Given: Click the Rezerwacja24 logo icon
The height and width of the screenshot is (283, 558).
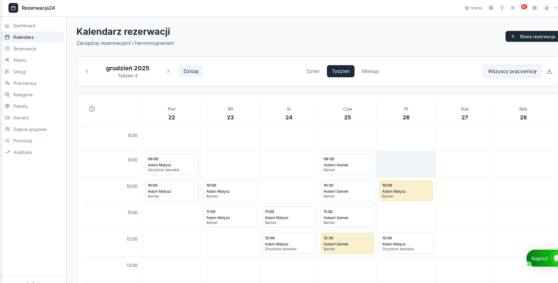Looking at the screenshot, I should [13, 8].
